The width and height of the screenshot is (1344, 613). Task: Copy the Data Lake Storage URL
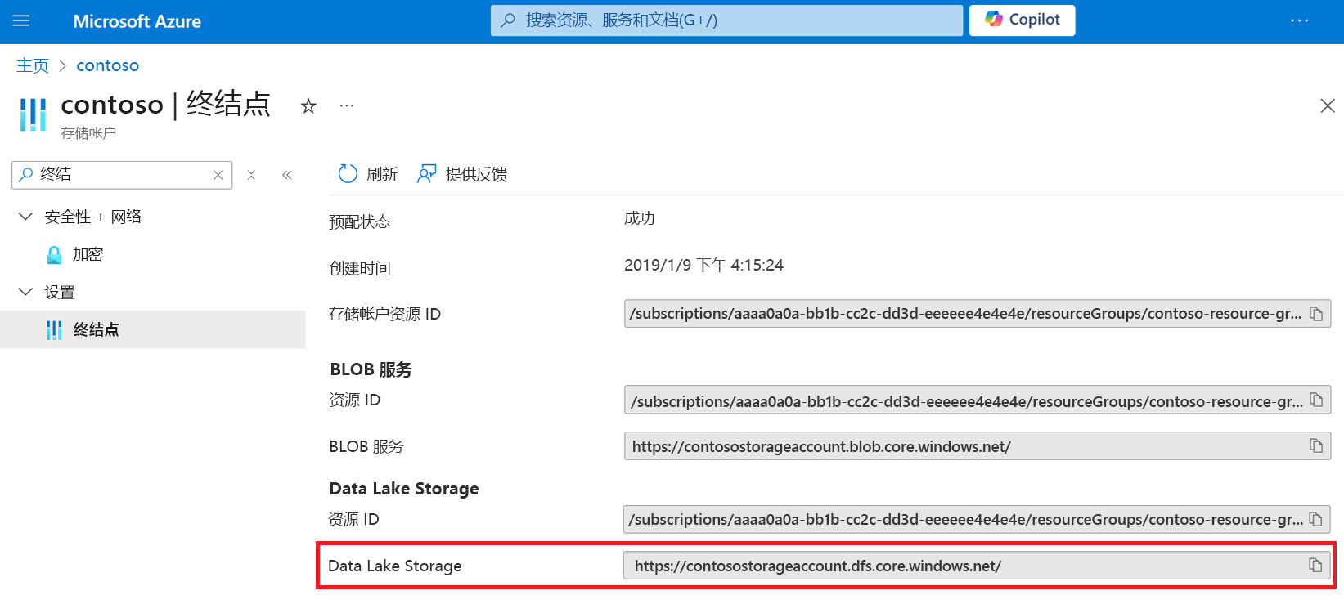(x=1317, y=565)
